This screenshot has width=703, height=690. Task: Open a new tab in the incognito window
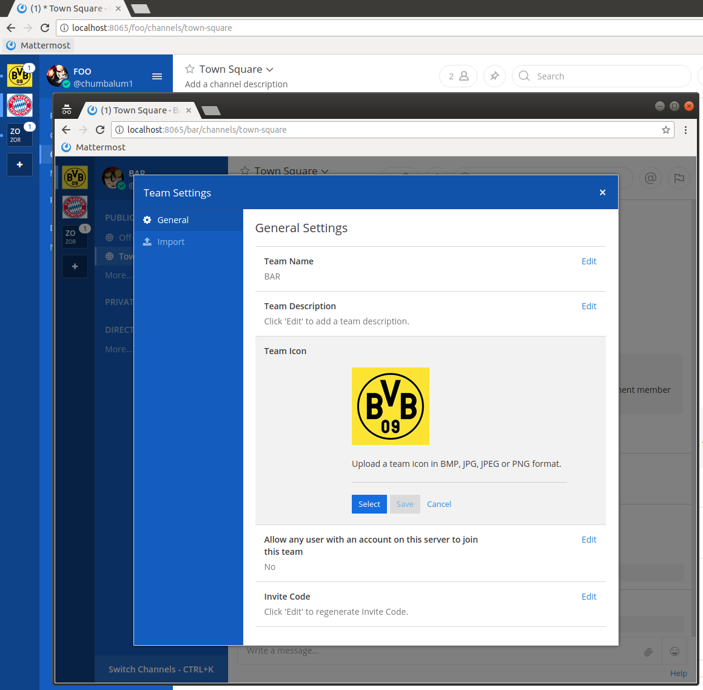(x=210, y=110)
